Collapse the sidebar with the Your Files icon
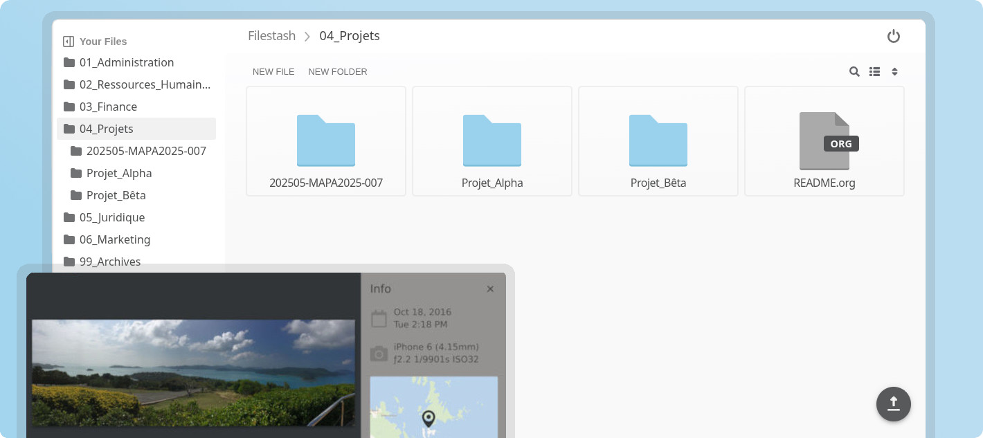 (x=68, y=41)
